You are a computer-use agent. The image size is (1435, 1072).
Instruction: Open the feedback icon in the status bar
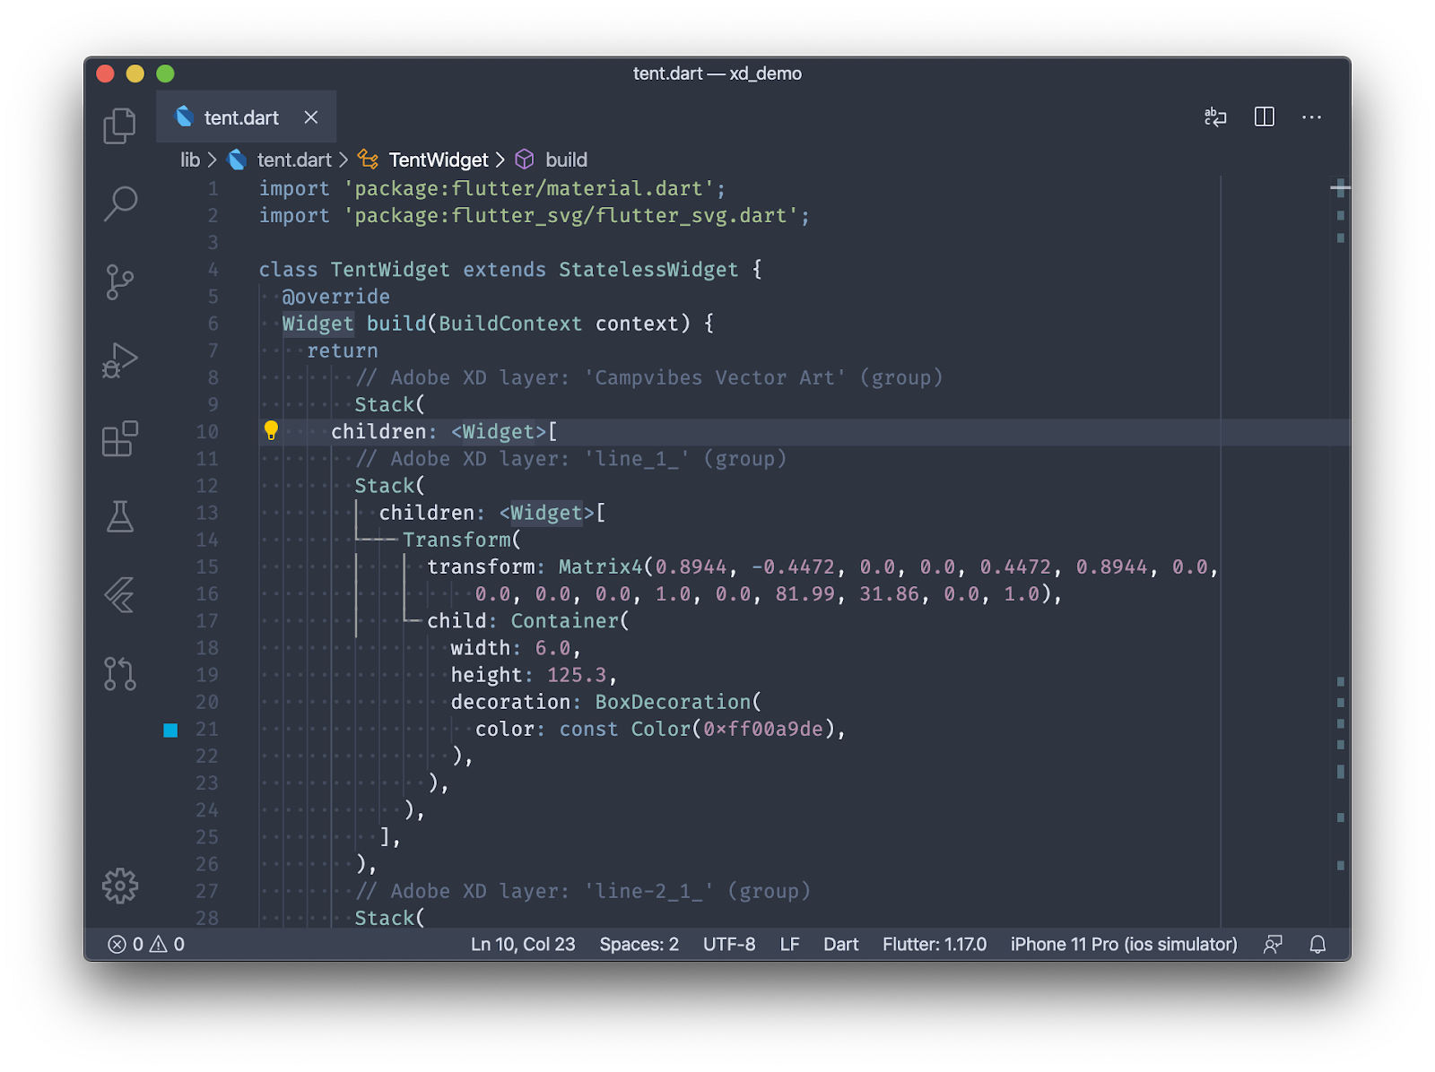(x=1273, y=944)
